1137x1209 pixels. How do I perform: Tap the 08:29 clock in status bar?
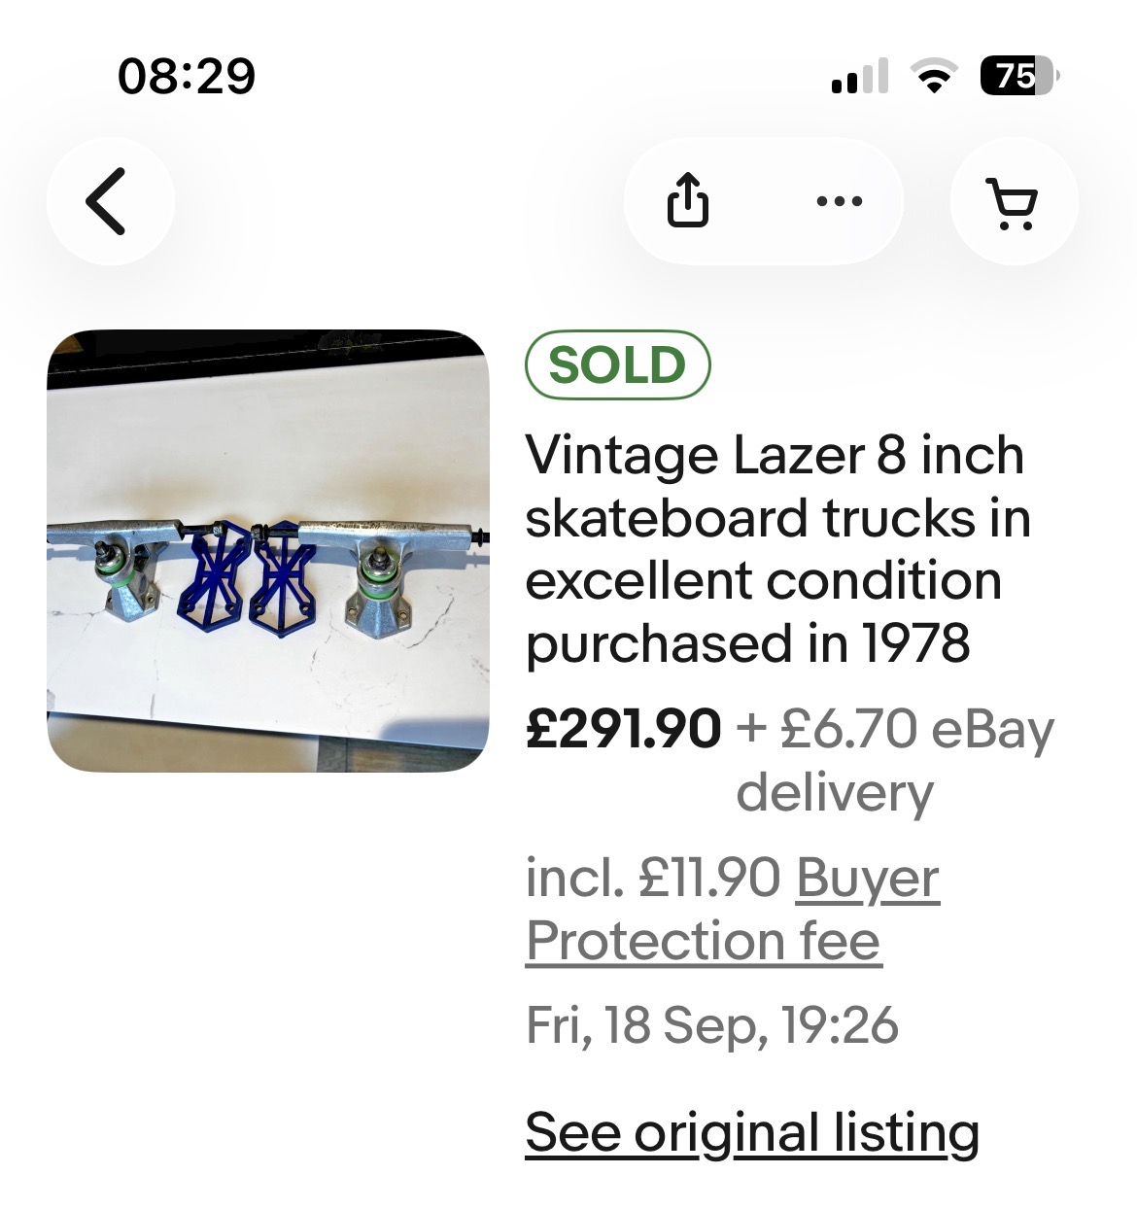tap(186, 76)
